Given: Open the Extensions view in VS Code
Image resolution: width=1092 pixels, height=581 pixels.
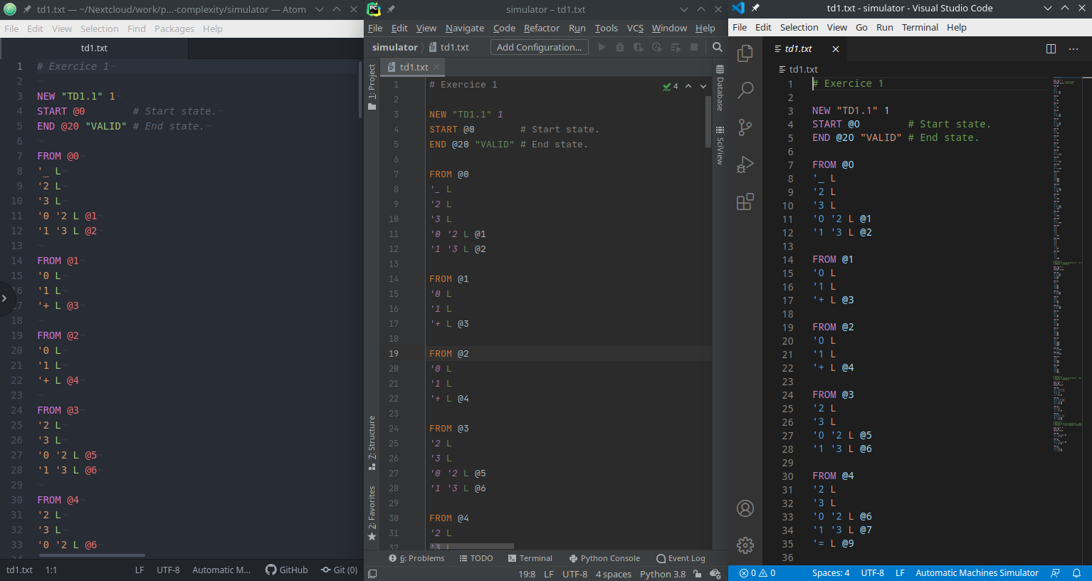Looking at the screenshot, I should (x=745, y=201).
